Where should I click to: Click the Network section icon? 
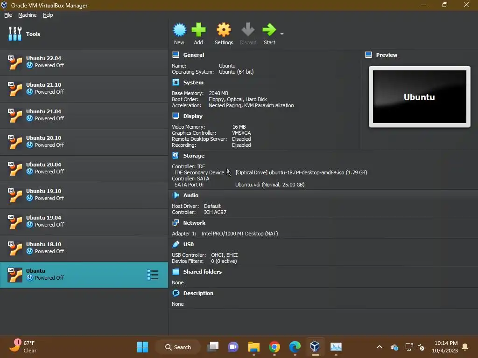pos(176,223)
